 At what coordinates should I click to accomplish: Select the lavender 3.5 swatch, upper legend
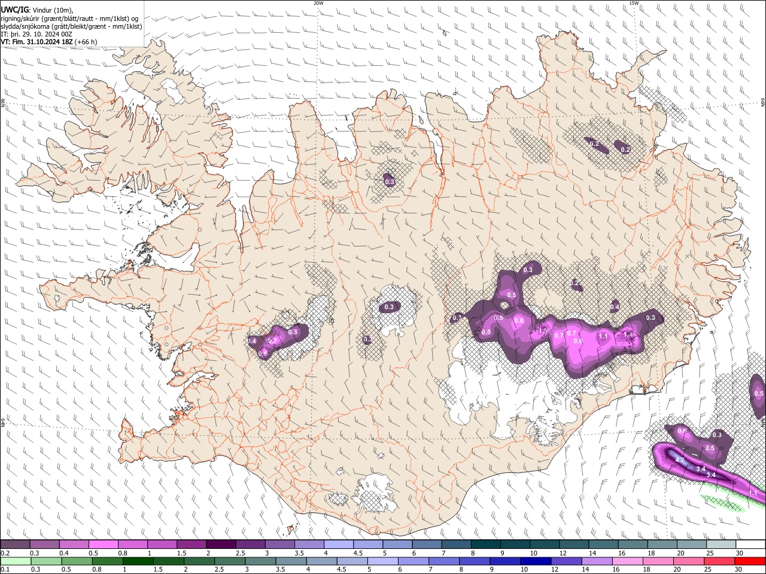tap(309, 544)
